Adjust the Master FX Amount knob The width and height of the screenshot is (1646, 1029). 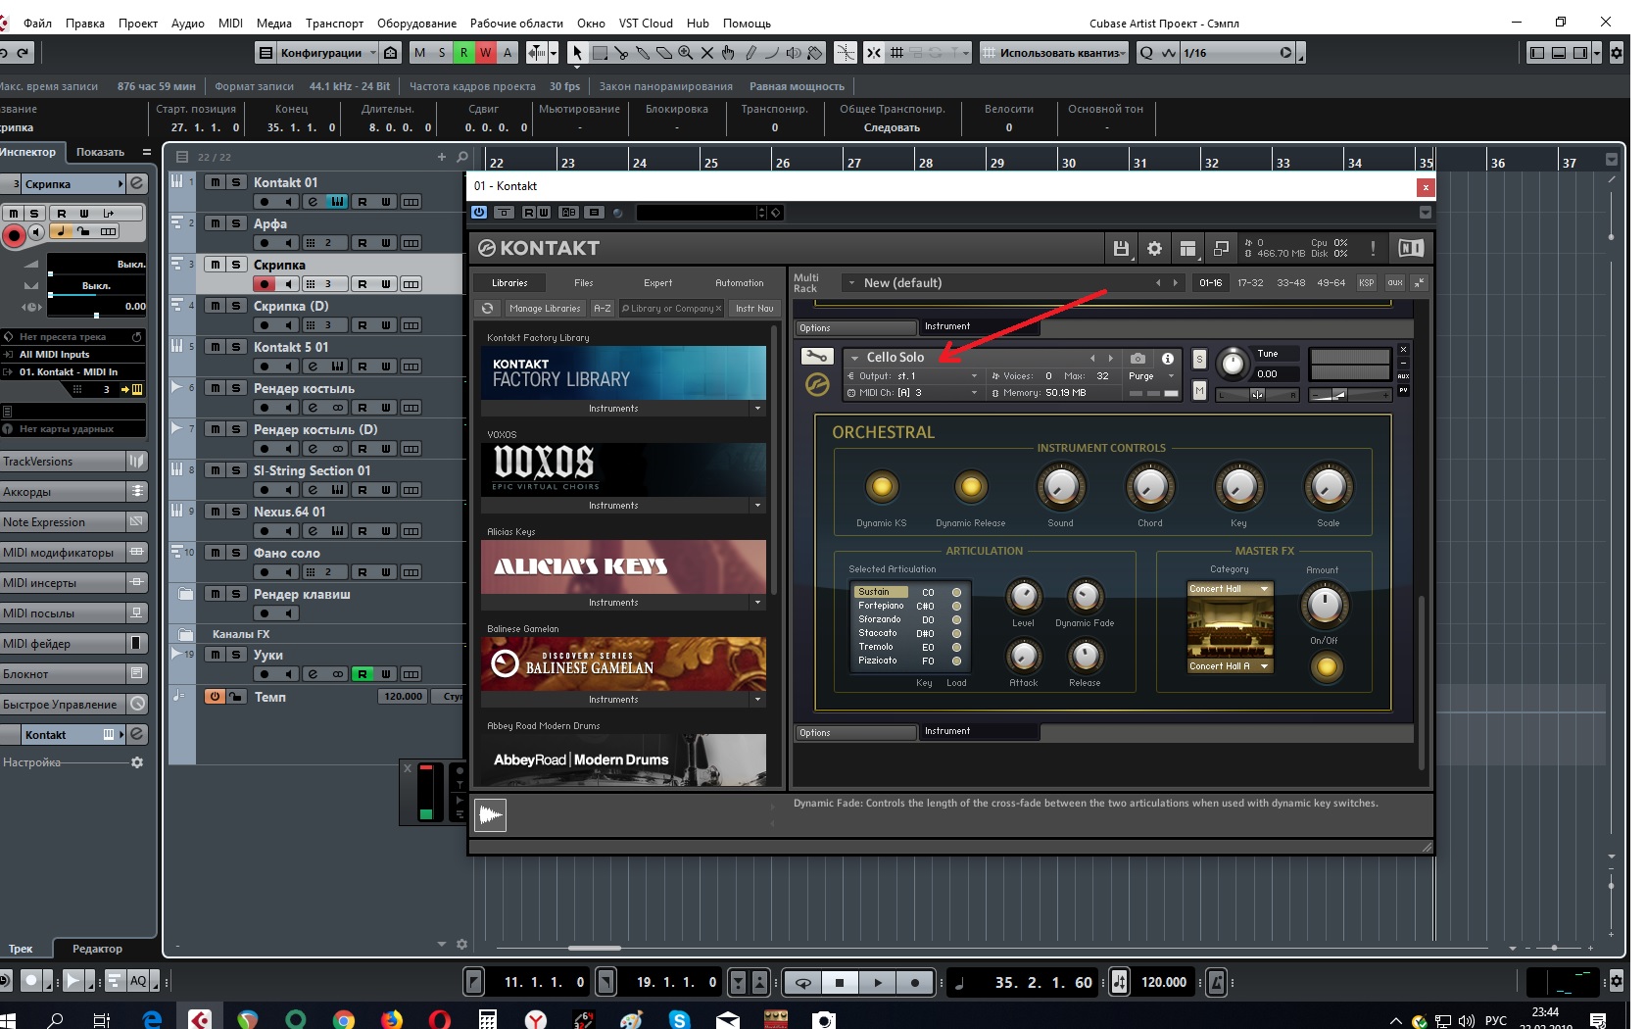pyautogui.click(x=1325, y=605)
